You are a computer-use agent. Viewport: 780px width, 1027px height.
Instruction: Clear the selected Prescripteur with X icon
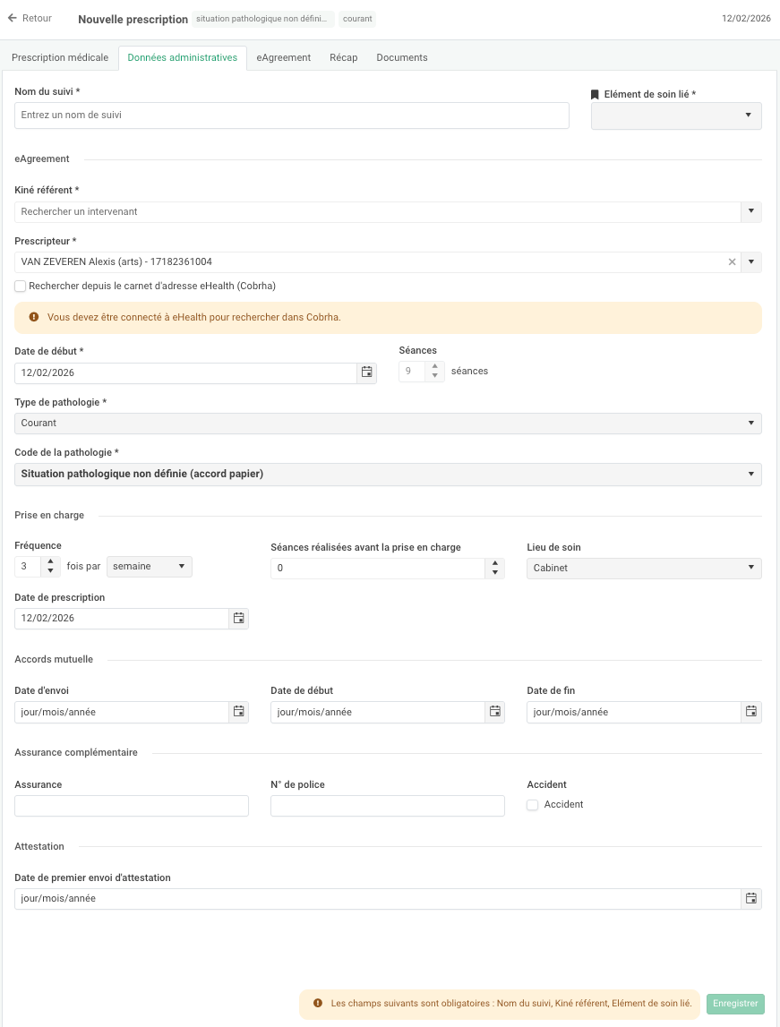pos(732,261)
